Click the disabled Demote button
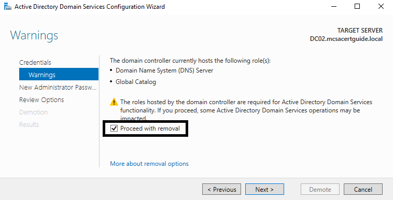The height and width of the screenshot is (200, 393). coord(320,189)
